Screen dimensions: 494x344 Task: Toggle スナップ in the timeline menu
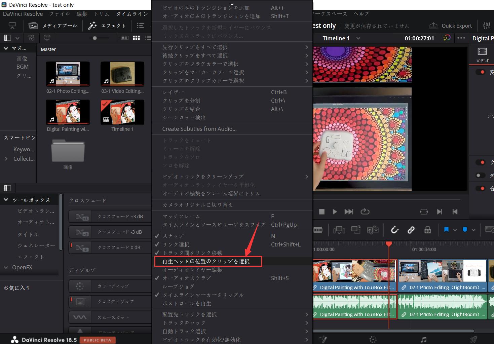click(x=232, y=236)
